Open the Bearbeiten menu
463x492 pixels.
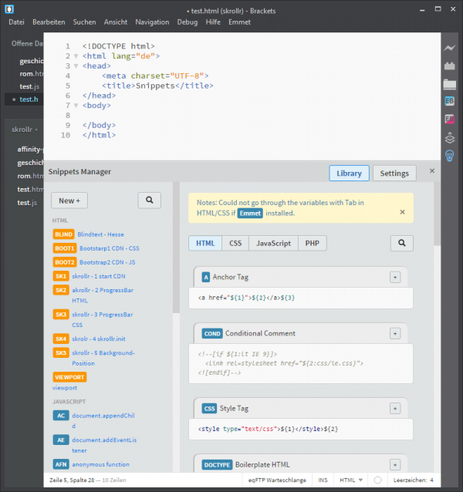click(x=49, y=22)
